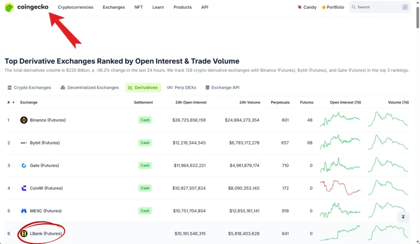The width and height of the screenshot is (420, 244).
Task: Sort by the Exchange column header
Action: click(29, 102)
